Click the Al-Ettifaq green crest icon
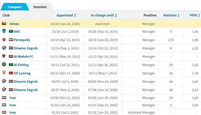The height and width of the screenshot is (115, 201). [x=4, y=64]
